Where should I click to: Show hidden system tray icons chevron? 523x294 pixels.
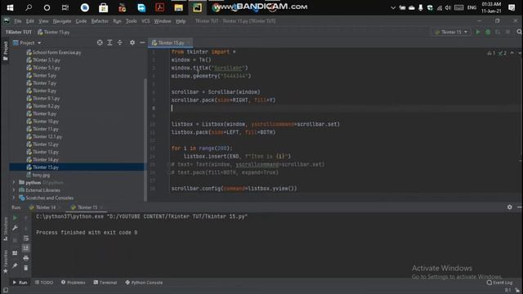[393, 7]
